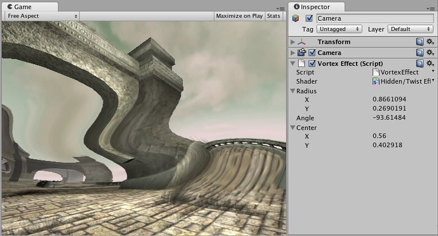Toggle the Camera GameObject active checkbox

(x=309, y=18)
